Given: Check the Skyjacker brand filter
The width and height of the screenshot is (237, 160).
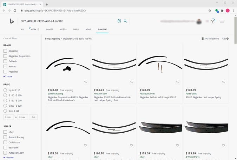Looking at the screenshot, I should point(5,51).
